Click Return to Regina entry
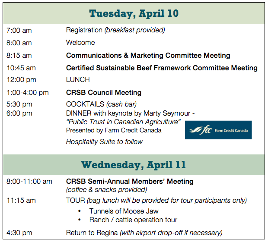This screenshot has width=268, height=242. (x=144, y=233)
